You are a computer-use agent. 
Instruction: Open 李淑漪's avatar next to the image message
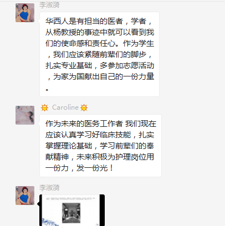25,196
